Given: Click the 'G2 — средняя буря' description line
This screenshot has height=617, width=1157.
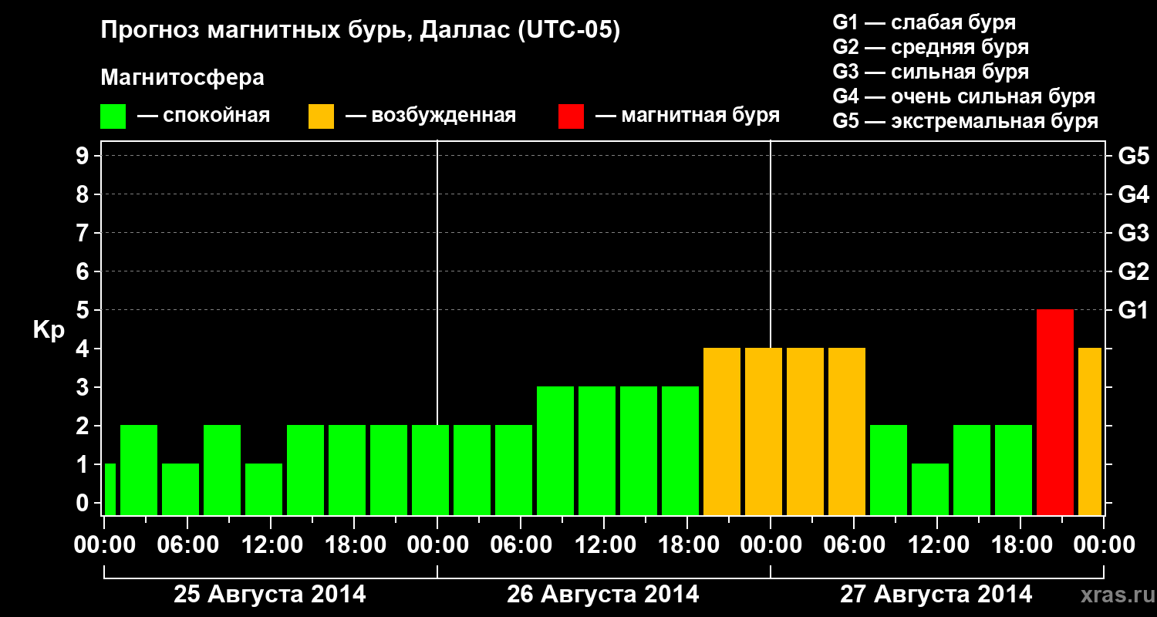Looking at the screenshot, I should click(930, 47).
